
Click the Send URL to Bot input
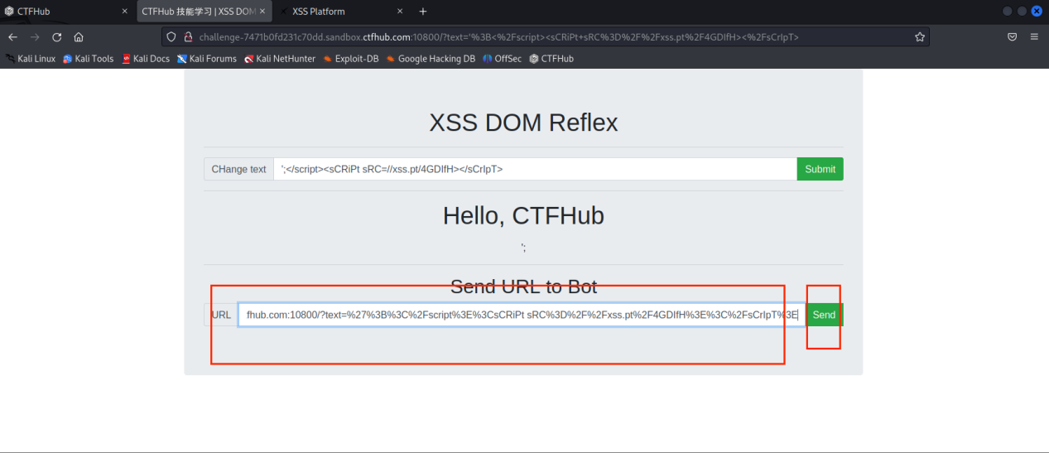coord(522,315)
